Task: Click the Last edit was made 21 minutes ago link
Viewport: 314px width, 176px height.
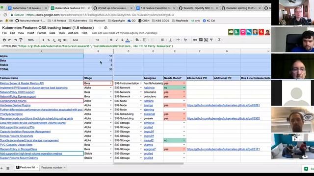Action: click(125, 33)
